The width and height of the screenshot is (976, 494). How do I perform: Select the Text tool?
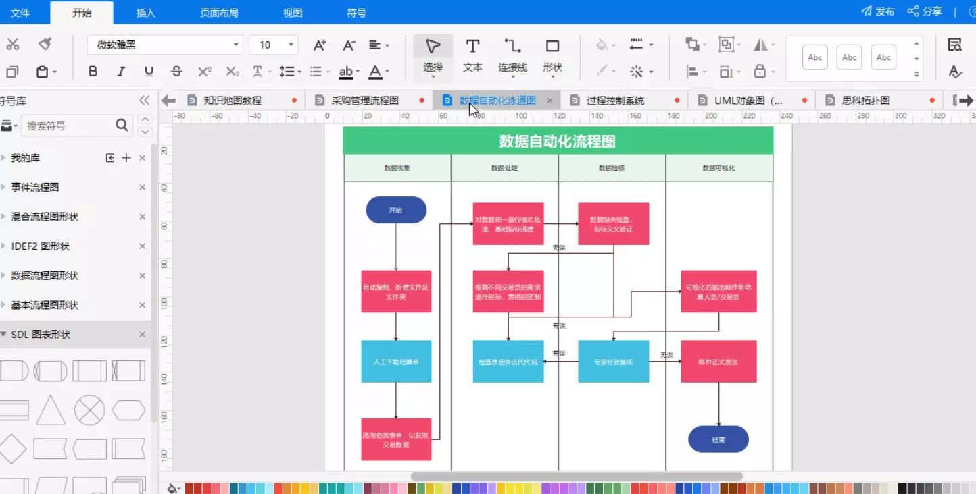(472, 55)
